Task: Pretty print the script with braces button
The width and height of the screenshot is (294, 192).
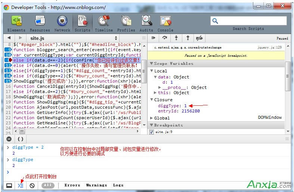Action: tap(21, 139)
